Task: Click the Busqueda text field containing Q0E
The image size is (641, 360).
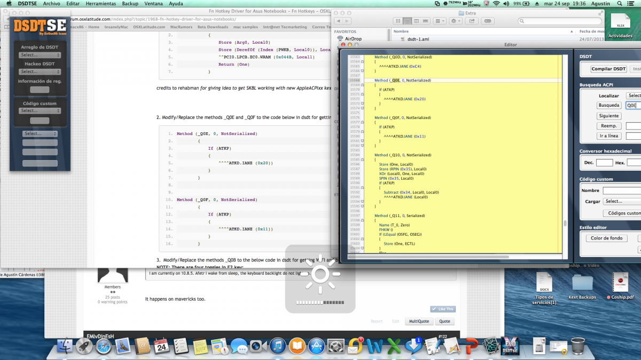Action: click(x=633, y=106)
